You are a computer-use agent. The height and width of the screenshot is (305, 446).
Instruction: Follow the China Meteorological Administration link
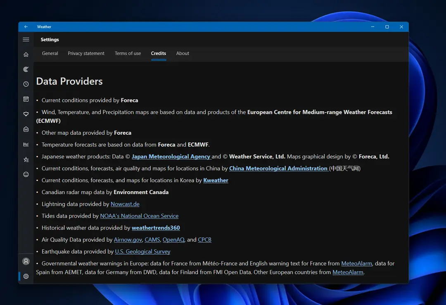(278, 169)
